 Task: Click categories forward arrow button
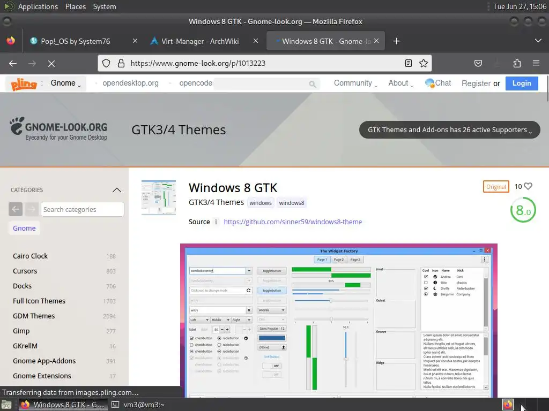[32, 209]
